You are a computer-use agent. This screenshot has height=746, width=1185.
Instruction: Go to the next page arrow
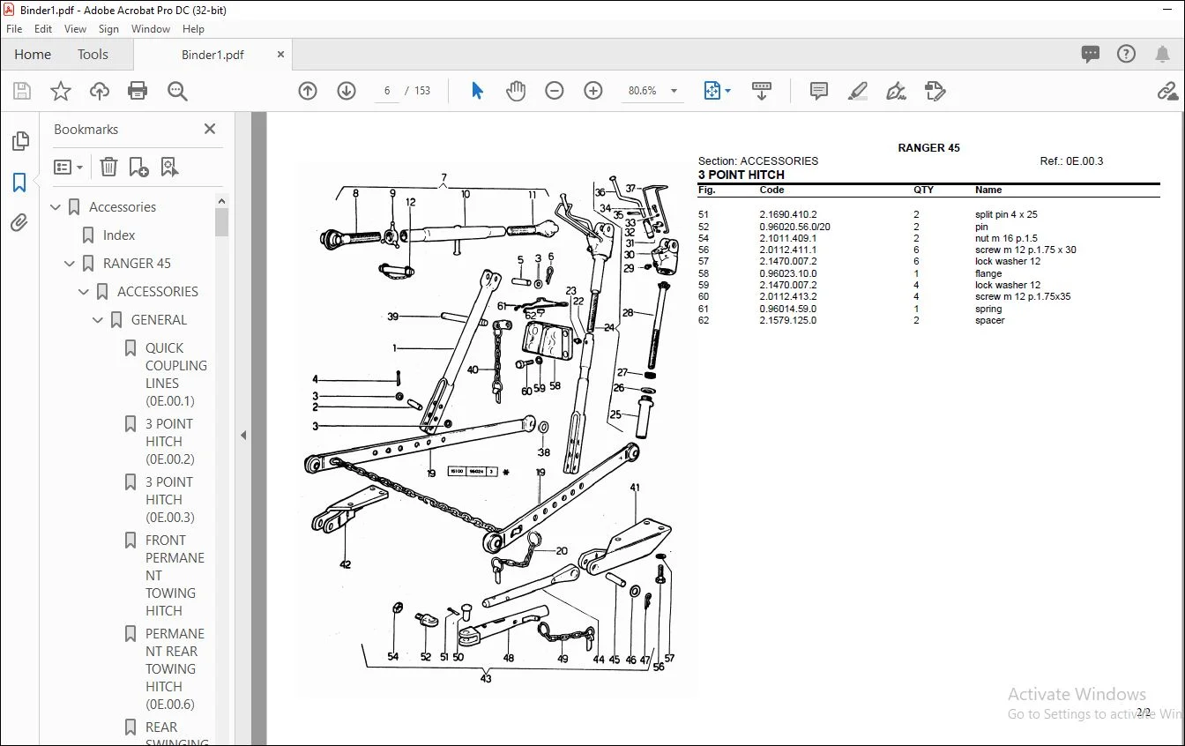(x=347, y=91)
